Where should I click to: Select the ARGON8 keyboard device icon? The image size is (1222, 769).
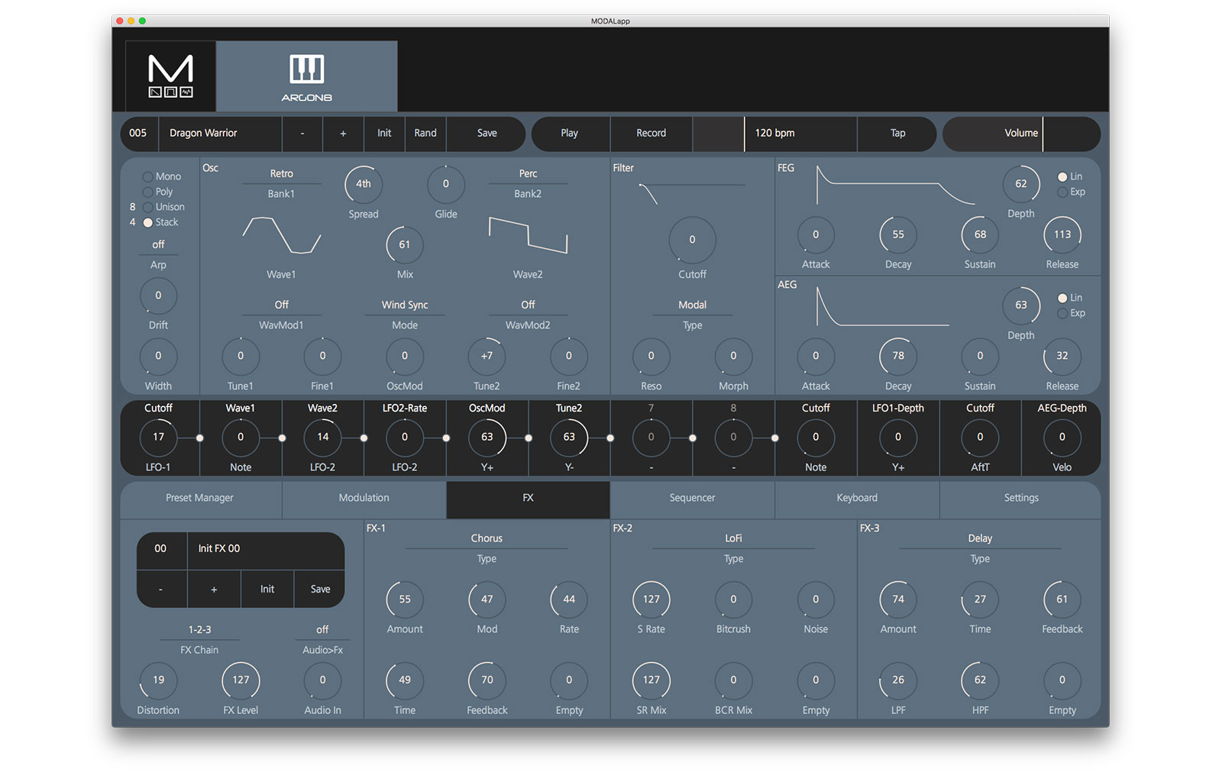tap(306, 76)
